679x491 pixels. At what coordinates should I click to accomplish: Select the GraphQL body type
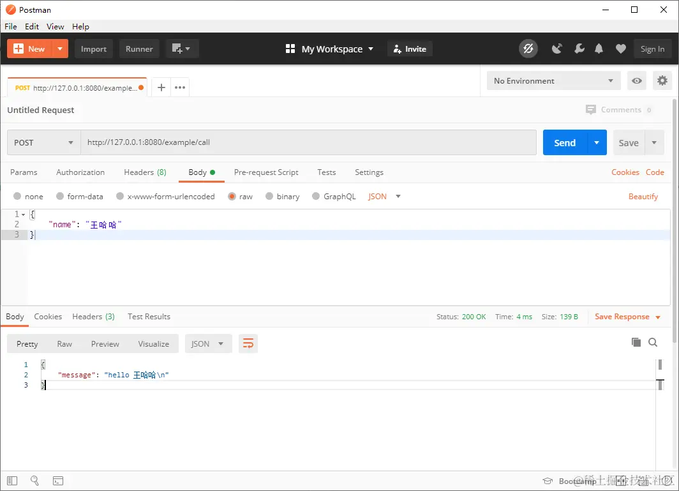pyautogui.click(x=334, y=196)
